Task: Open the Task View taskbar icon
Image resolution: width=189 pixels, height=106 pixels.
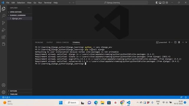Action: tap(83, 103)
